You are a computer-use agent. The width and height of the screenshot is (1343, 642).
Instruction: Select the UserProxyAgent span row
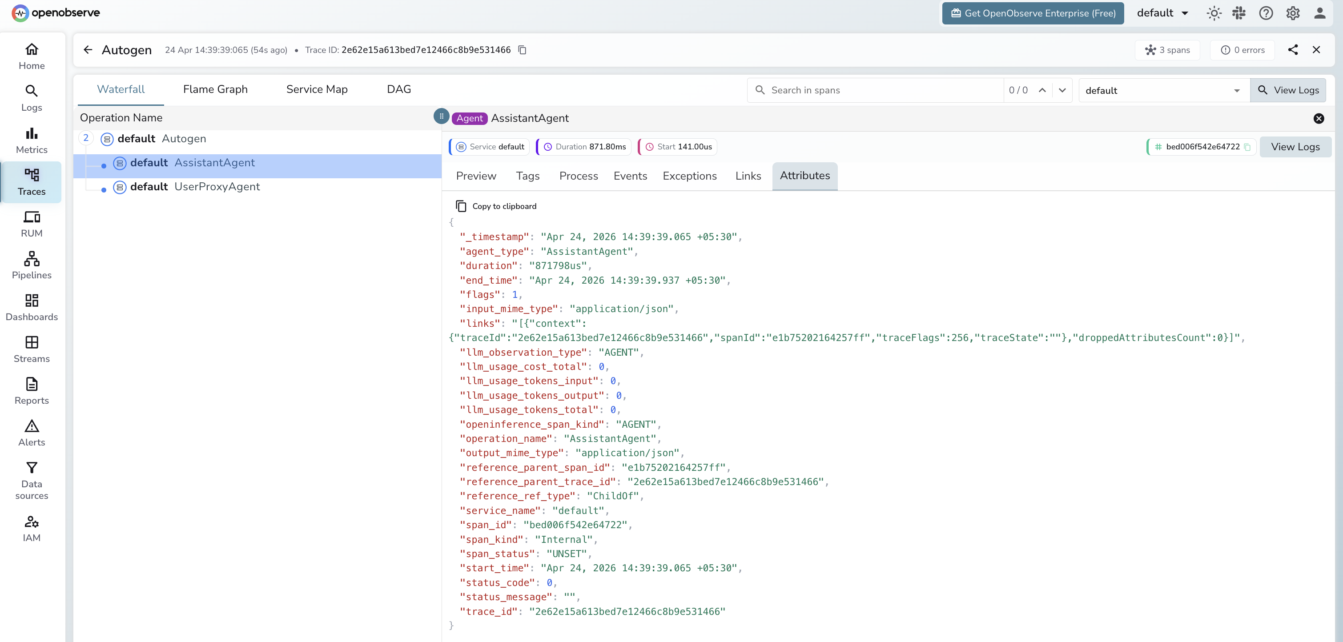[x=217, y=187]
